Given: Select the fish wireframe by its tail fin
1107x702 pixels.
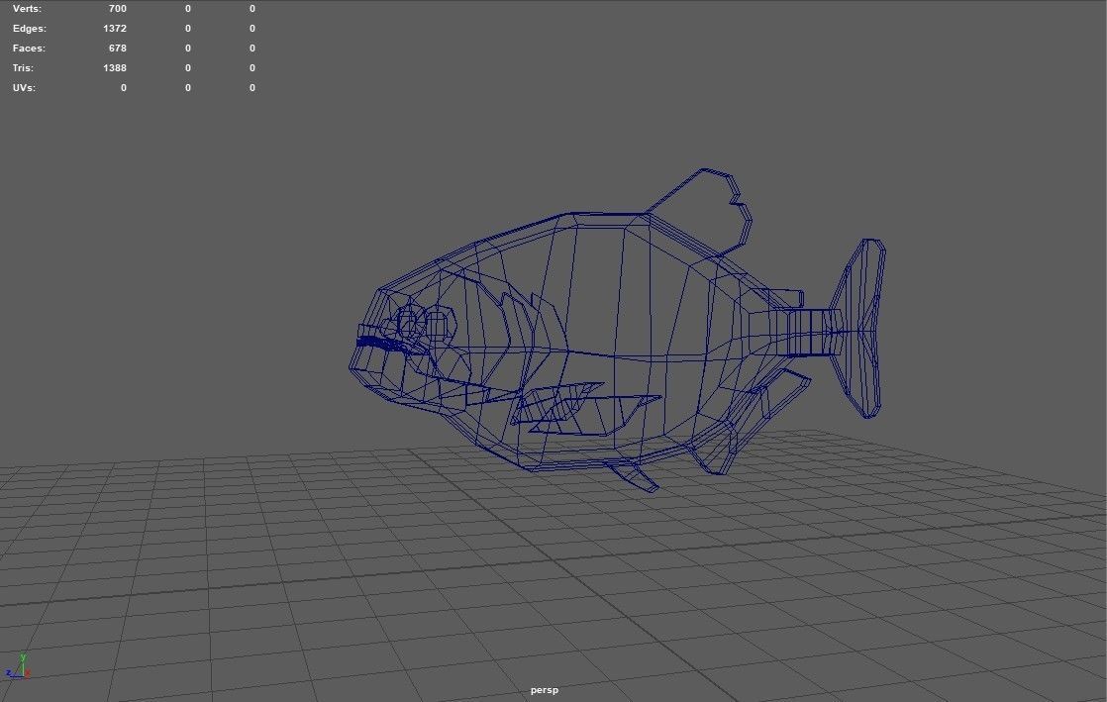Looking at the screenshot, I should click(859, 329).
